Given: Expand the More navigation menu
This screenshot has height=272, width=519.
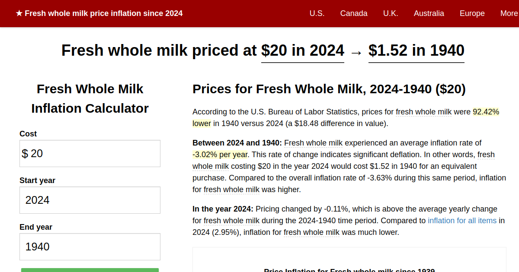Looking at the screenshot, I should [x=509, y=13].
